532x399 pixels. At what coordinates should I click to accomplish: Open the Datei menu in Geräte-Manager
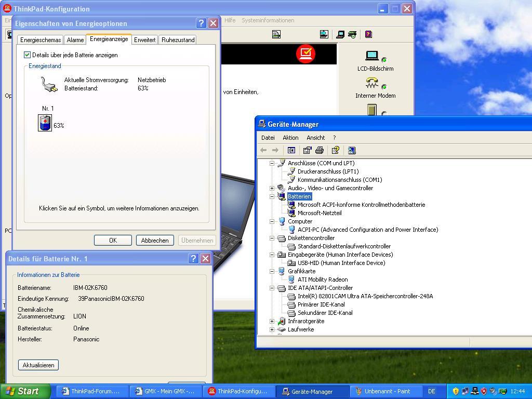tap(268, 138)
